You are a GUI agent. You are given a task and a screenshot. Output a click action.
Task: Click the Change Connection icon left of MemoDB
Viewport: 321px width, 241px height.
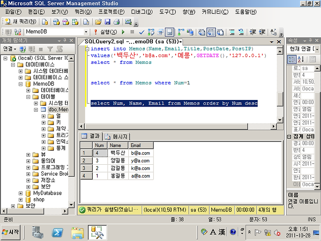pos(18,32)
